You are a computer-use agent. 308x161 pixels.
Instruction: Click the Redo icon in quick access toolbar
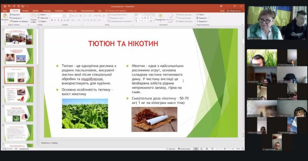[14, 6]
